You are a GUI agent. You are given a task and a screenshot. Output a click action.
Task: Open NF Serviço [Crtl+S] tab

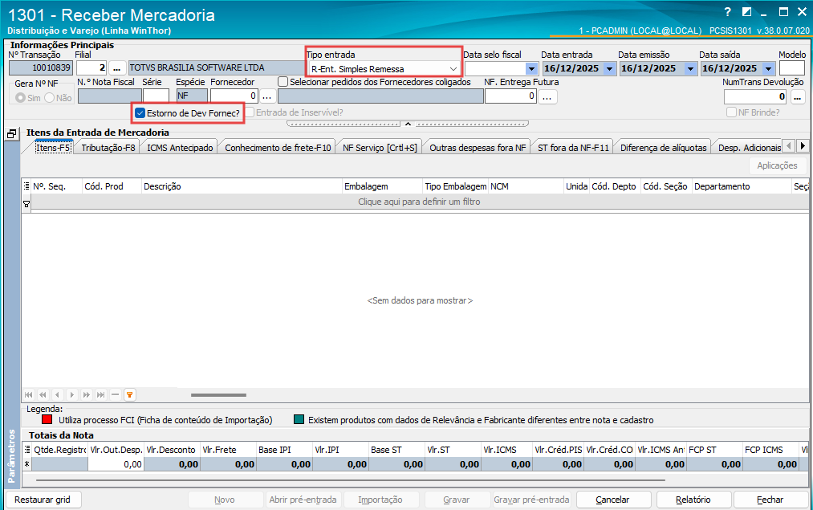pyautogui.click(x=380, y=148)
